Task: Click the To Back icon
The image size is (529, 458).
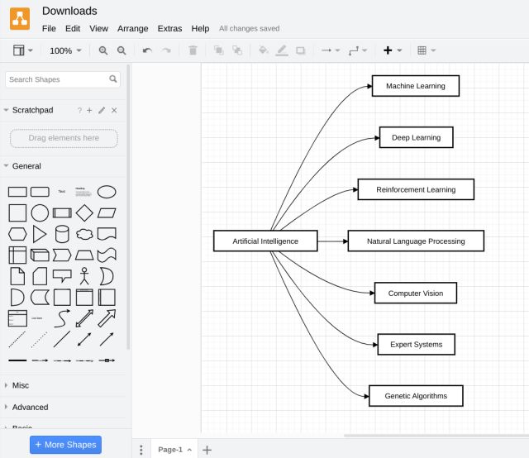Action: coord(237,50)
